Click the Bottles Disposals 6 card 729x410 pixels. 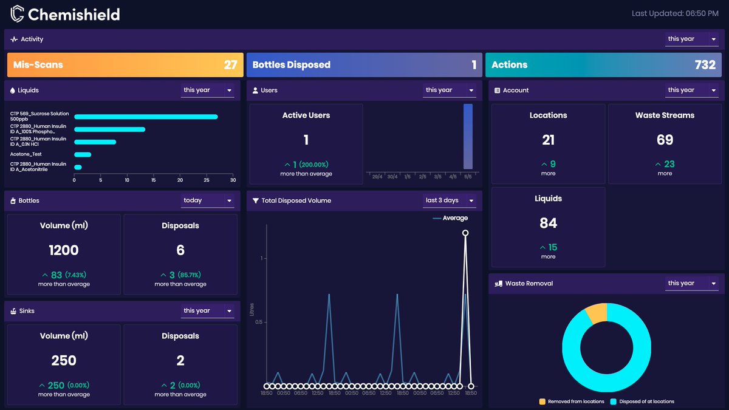[180, 255]
